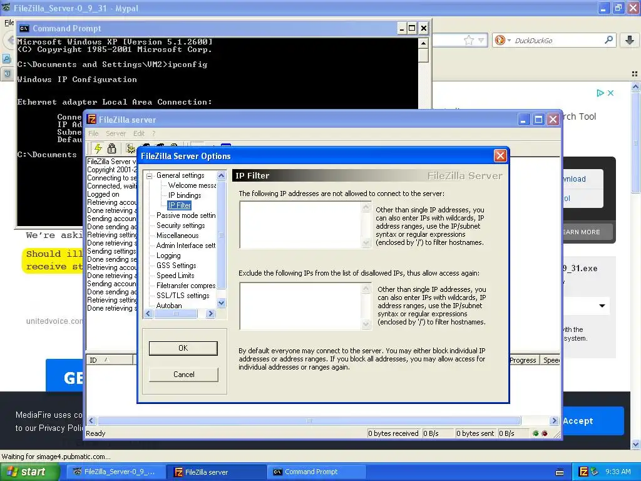Click the red send indicator in status bar
Viewport: 641px width, 481px height.
pos(545,433)
